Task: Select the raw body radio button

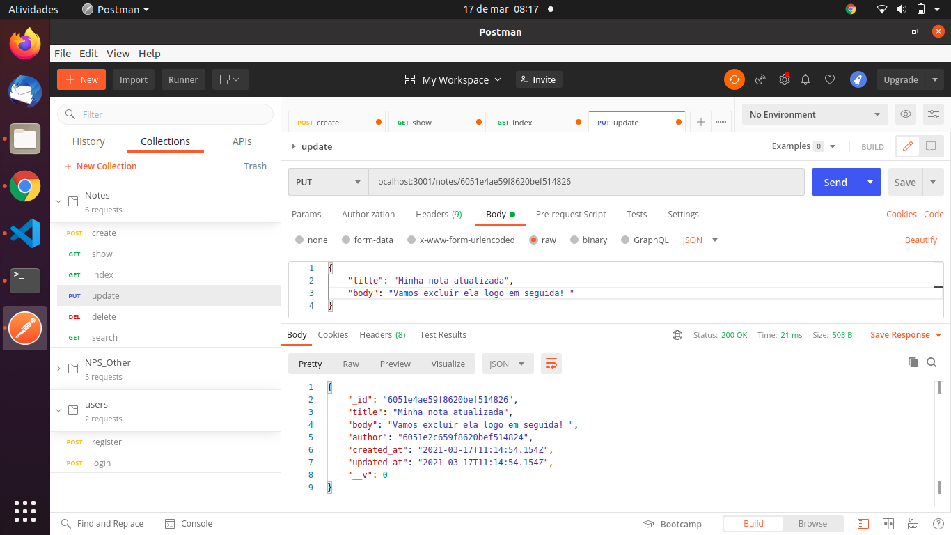Action: 534,240
